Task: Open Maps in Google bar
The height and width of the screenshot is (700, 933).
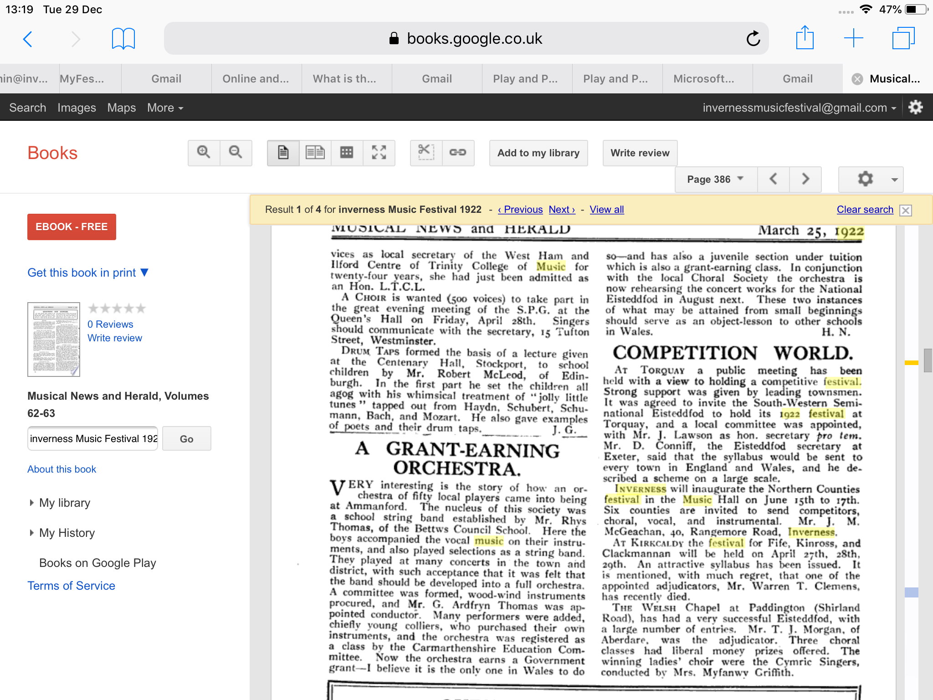Action: click(x=122, y=108)
